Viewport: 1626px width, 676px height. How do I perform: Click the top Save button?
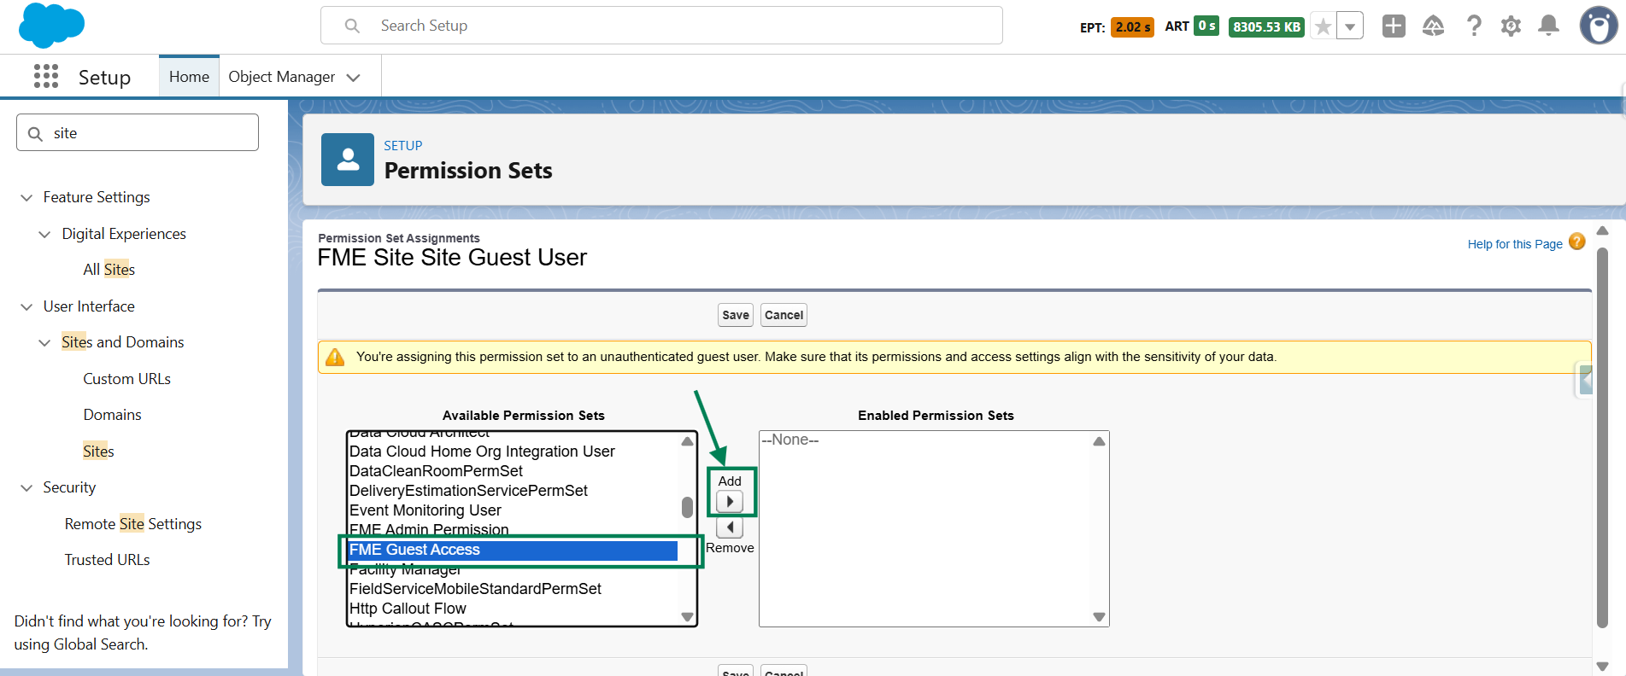point(736,315)
